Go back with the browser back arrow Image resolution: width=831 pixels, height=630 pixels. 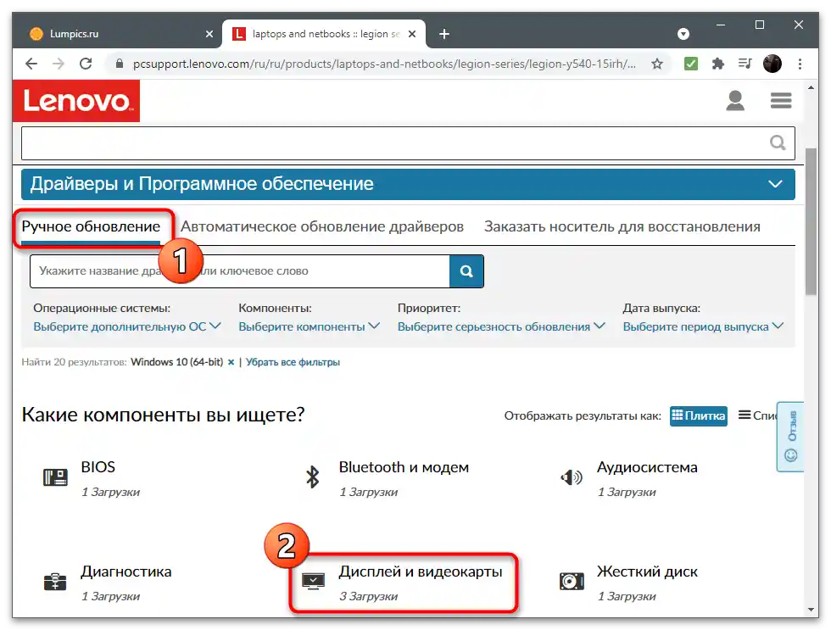click(31, 64)
